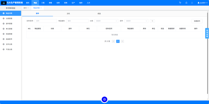Image resolution: width=209 pixels, height=104 pixels.
Task: Toggle fullscreen mode icon
Action: pos(192,3)
